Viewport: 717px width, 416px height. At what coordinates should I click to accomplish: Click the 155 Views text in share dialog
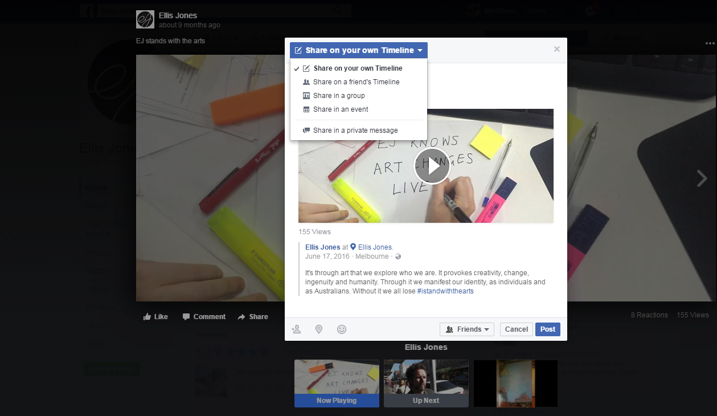[314, 232]
